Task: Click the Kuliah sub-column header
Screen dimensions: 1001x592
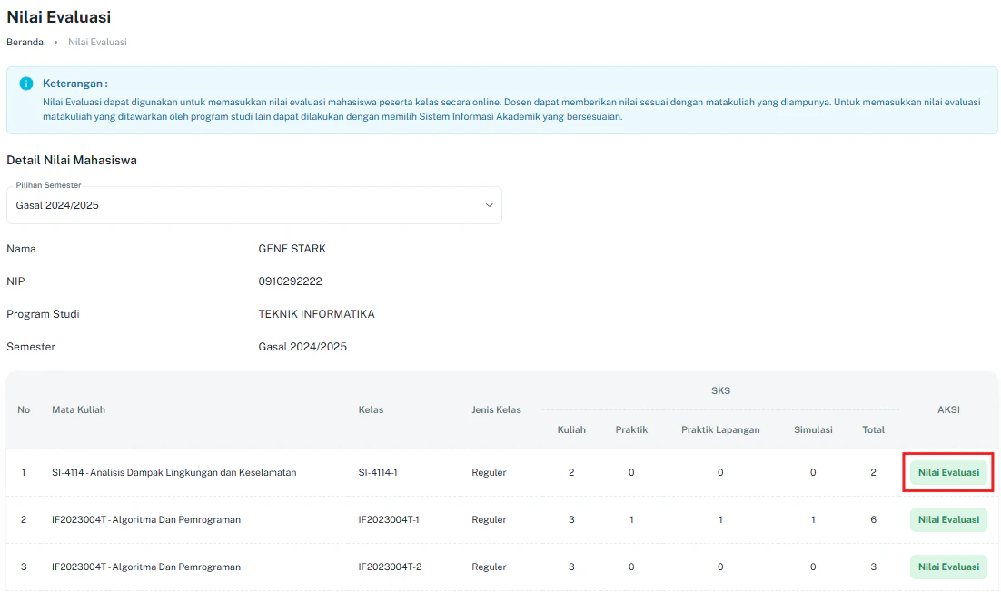Action: pos(571,430)
